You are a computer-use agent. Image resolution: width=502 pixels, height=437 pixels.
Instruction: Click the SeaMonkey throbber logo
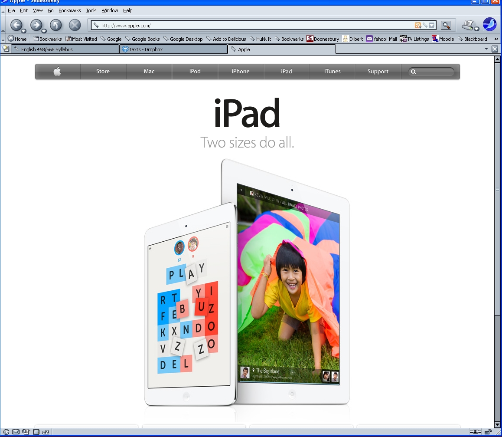tap(489, 24)
